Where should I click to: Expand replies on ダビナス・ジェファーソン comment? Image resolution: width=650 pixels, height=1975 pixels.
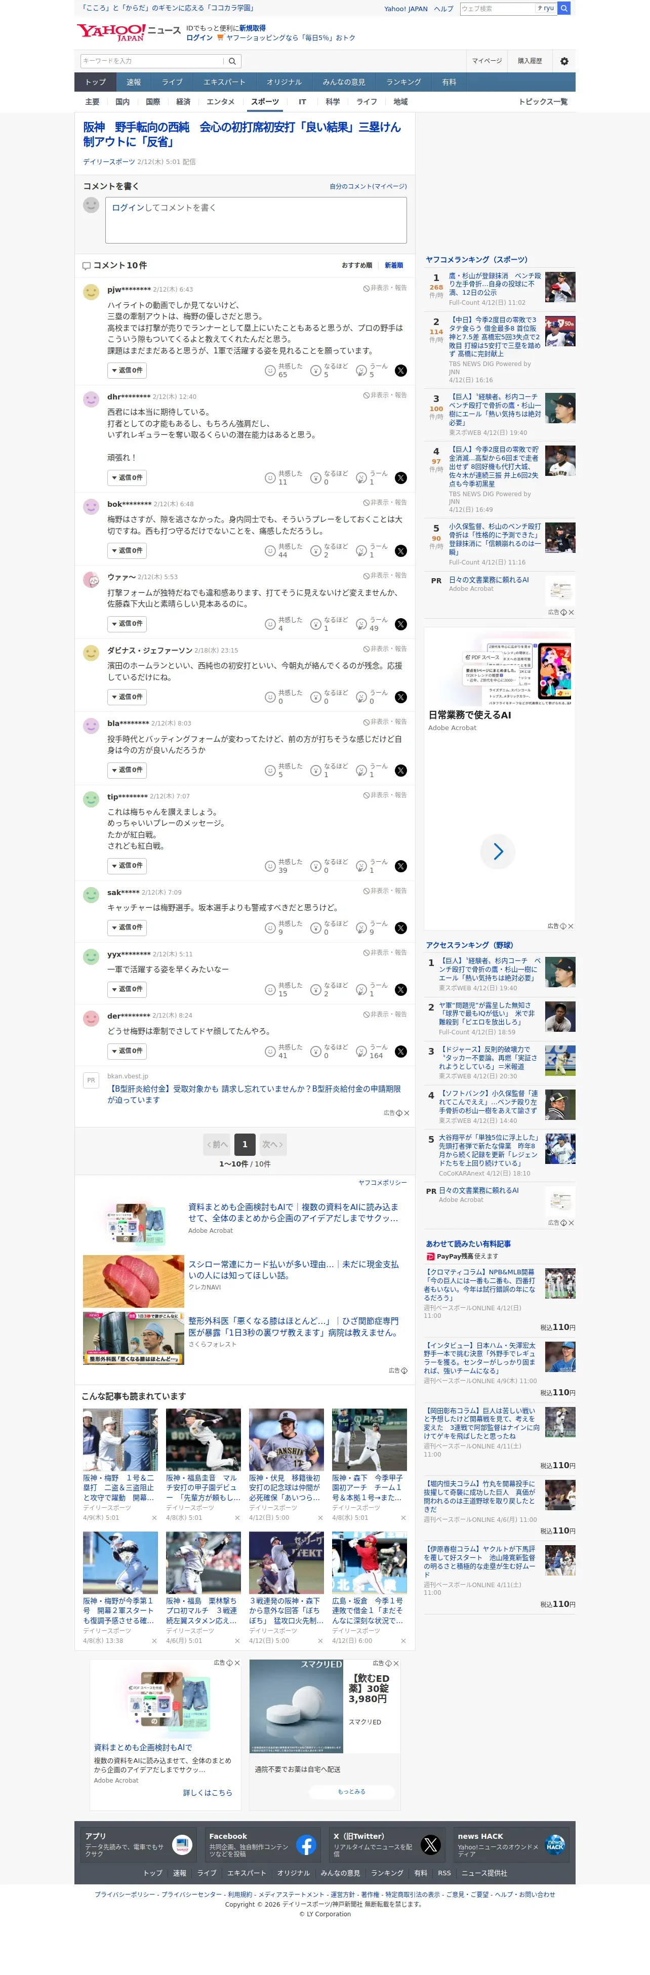127,697
